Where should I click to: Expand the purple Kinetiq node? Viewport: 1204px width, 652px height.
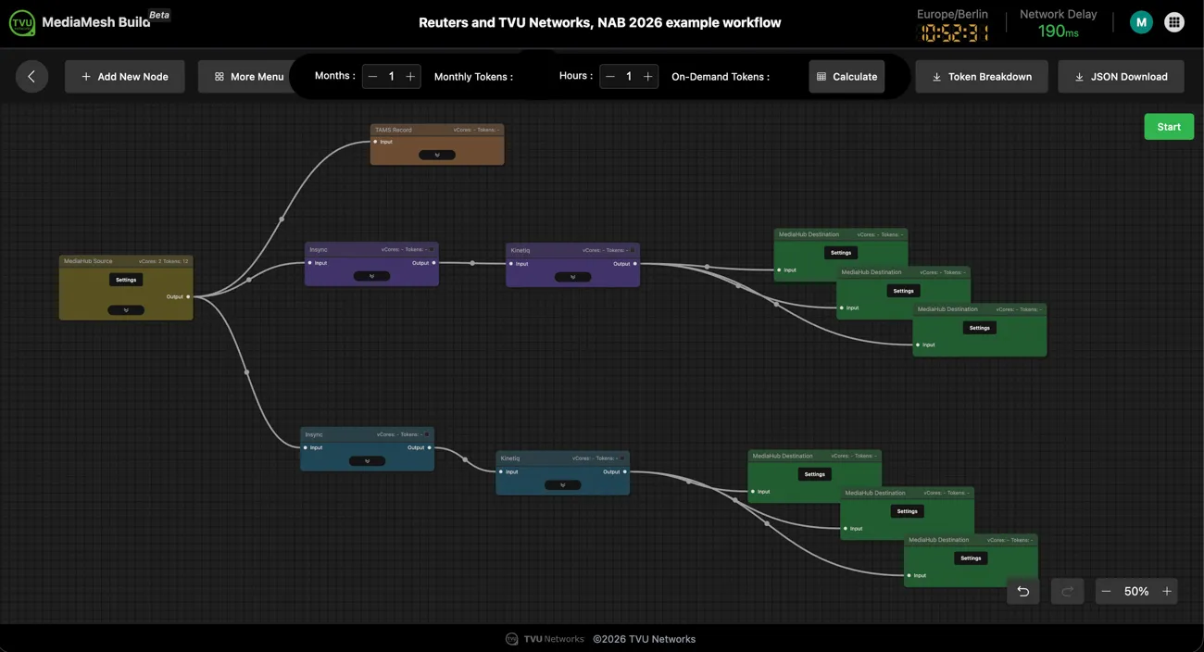coord(572,277)
